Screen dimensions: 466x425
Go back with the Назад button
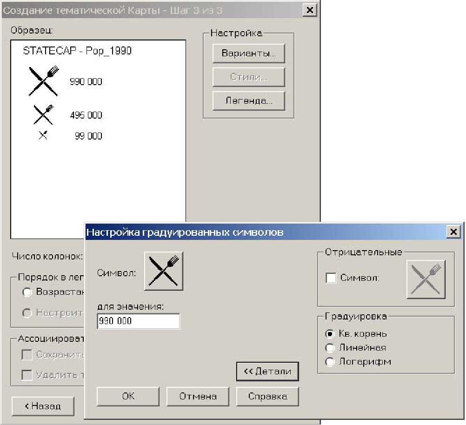coord(43,406)
